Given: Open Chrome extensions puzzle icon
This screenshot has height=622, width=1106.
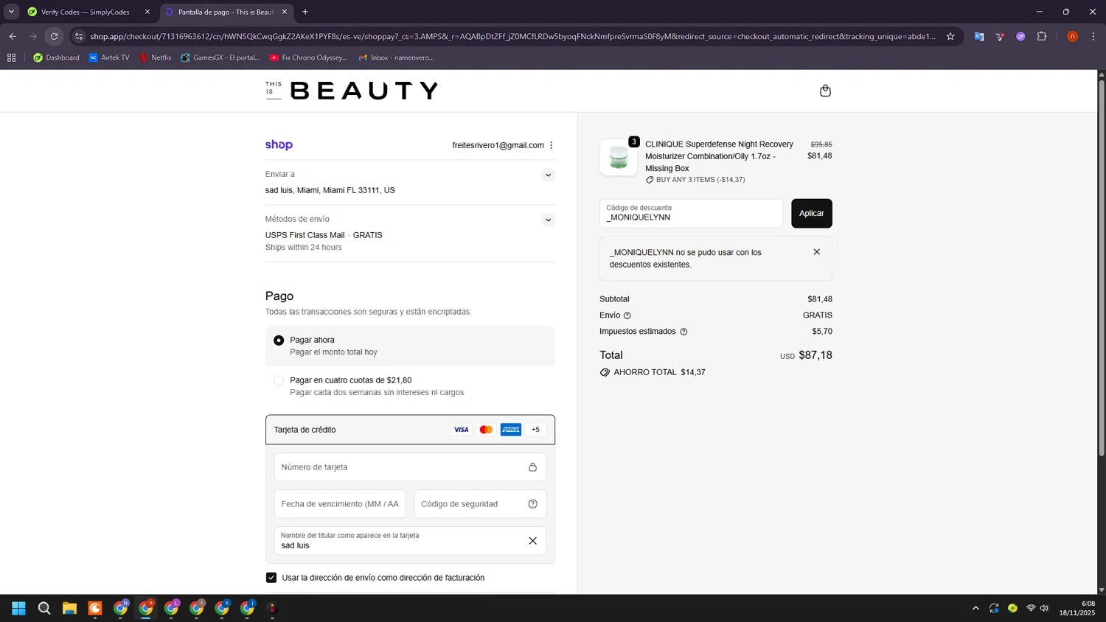Looking at the screenshot, I should click(x=1042, y=36).
